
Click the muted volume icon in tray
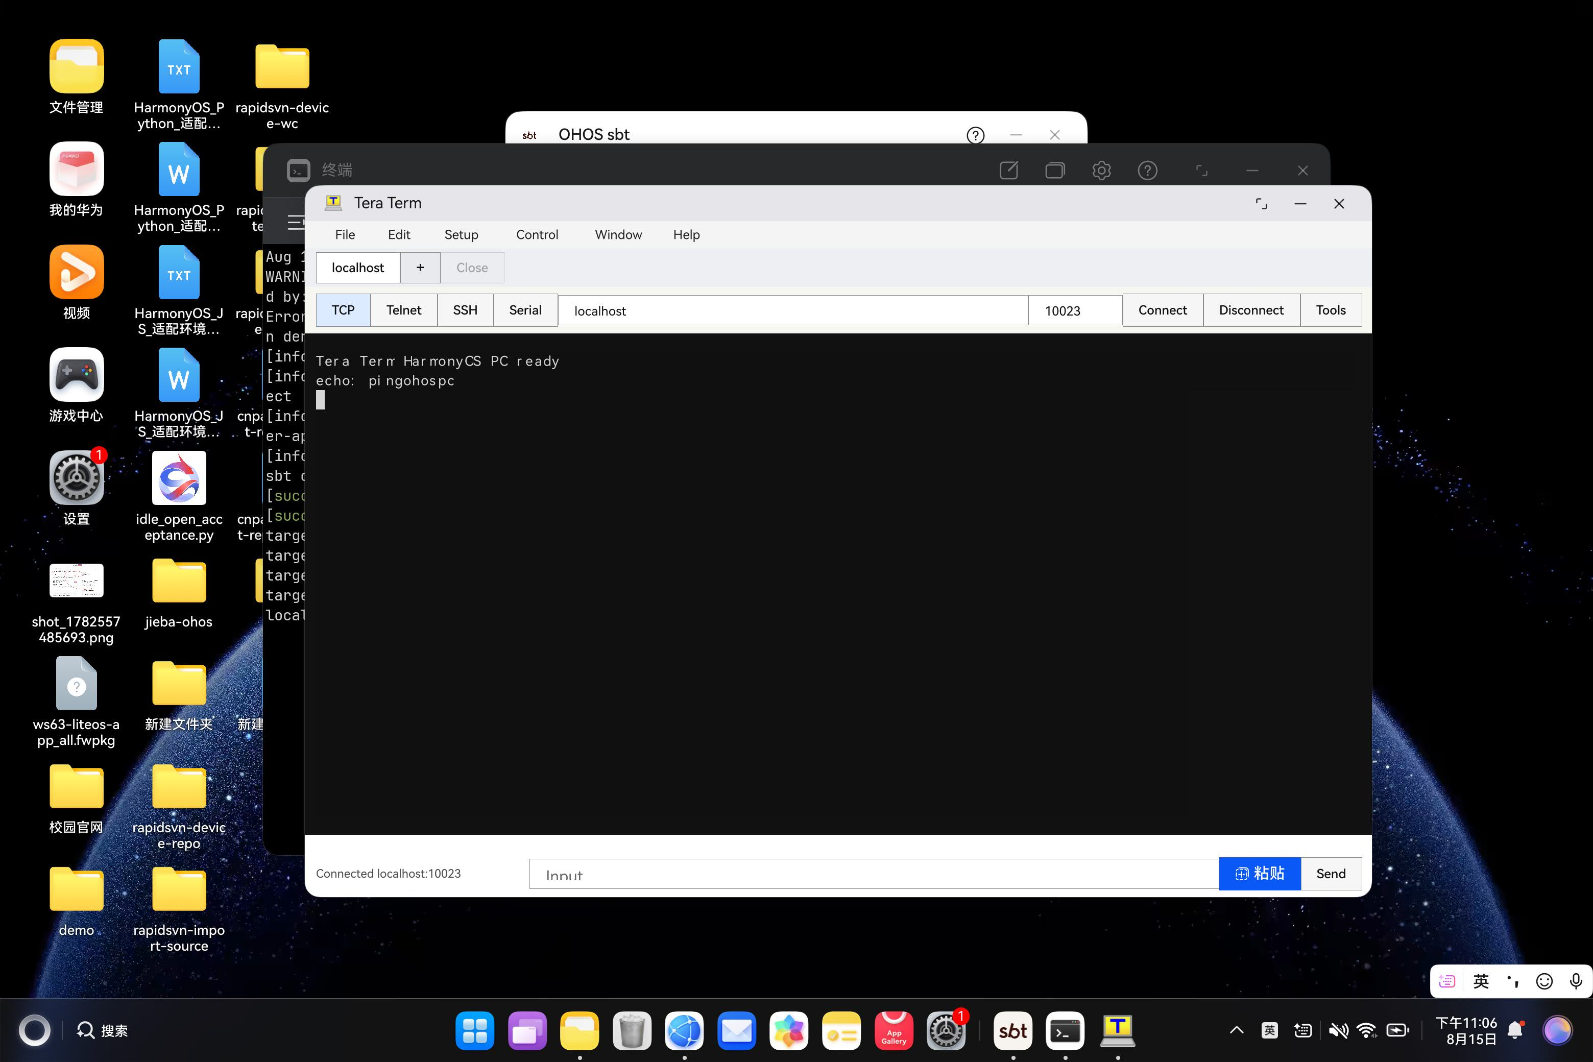[1338, 1031]
